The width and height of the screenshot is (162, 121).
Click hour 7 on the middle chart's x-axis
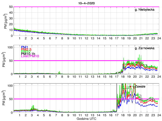tap(56, 77)
